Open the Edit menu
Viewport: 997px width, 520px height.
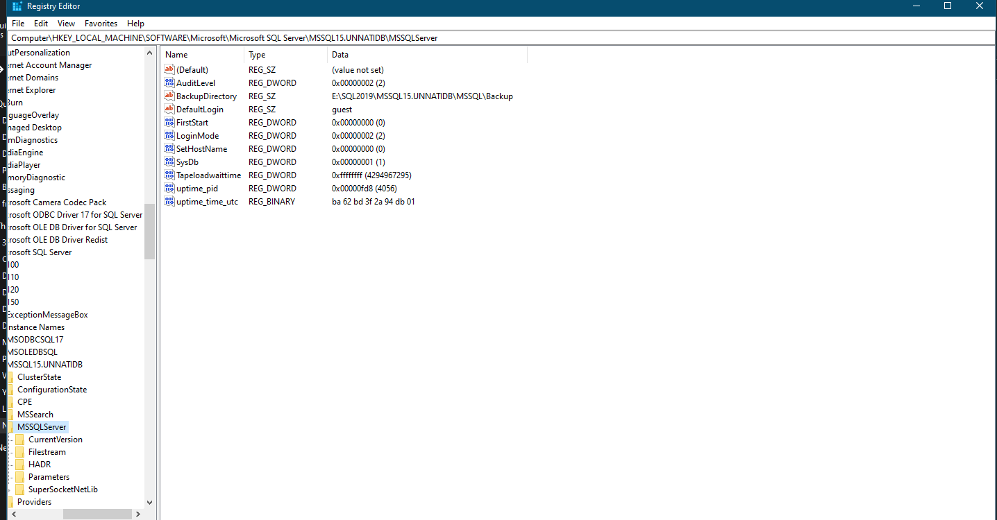click(x=41, y=24)
